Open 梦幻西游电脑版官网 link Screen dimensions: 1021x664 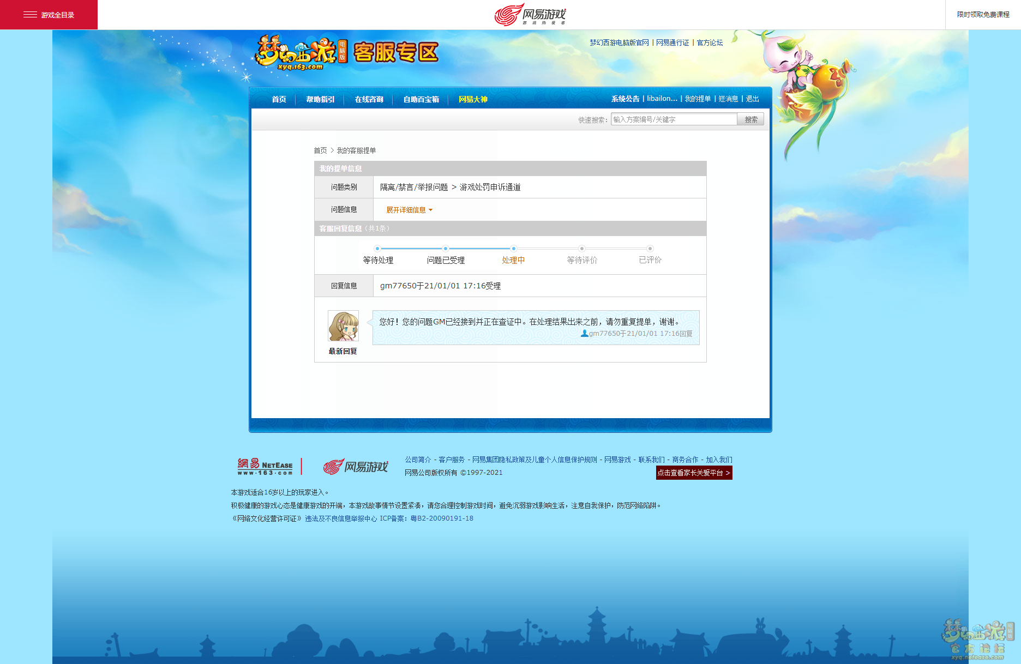[x=619, y=43]
